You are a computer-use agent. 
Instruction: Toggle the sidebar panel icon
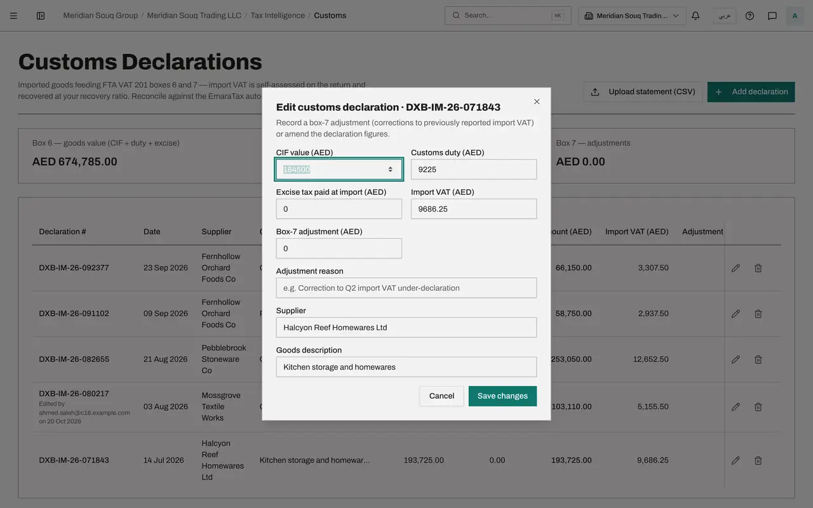click(x=41, y=16)
